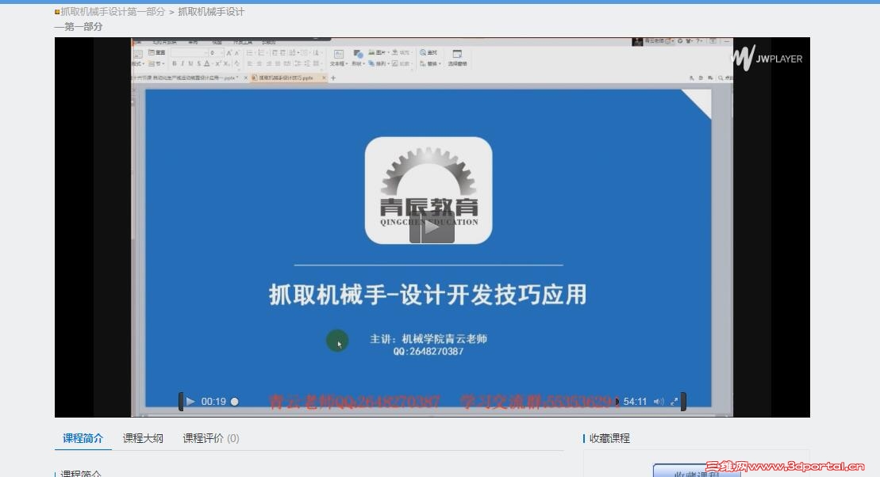The width and height of the screenshot is (880, 477).
Task: Click the text 主讲: 机械学院青云老师
Action: [428, 338]
